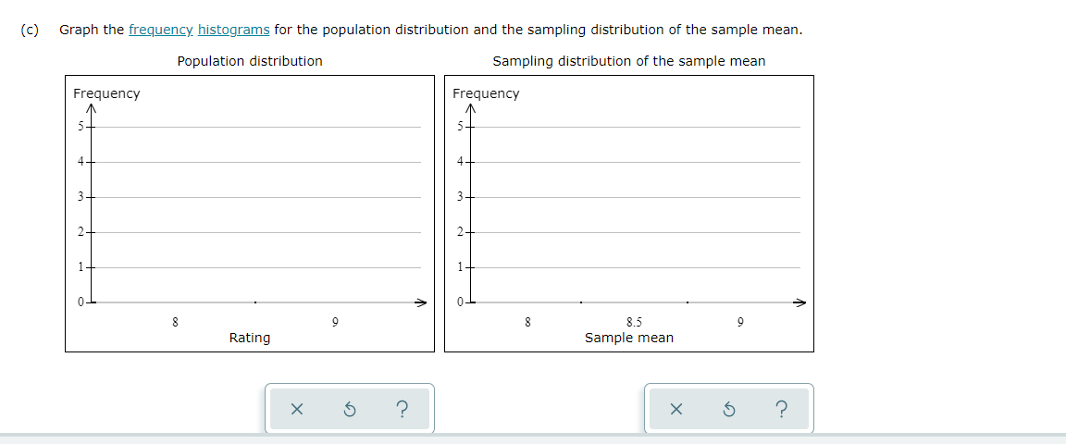This screenshot has width=1066, height=444.
Task: Click the Rating 8 axis label
Action: pyautogui.click(x=175, y=321)
